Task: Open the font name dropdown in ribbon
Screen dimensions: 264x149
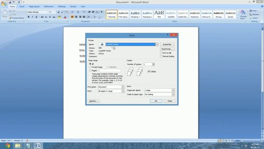Action: pyautogui.click(x=48, y=12)
